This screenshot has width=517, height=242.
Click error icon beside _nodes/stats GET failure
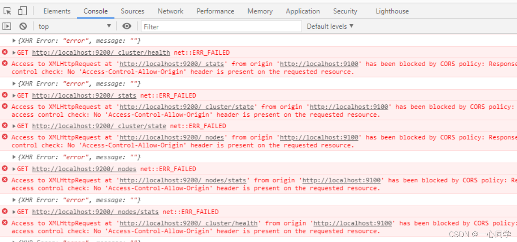coord(5,211)
